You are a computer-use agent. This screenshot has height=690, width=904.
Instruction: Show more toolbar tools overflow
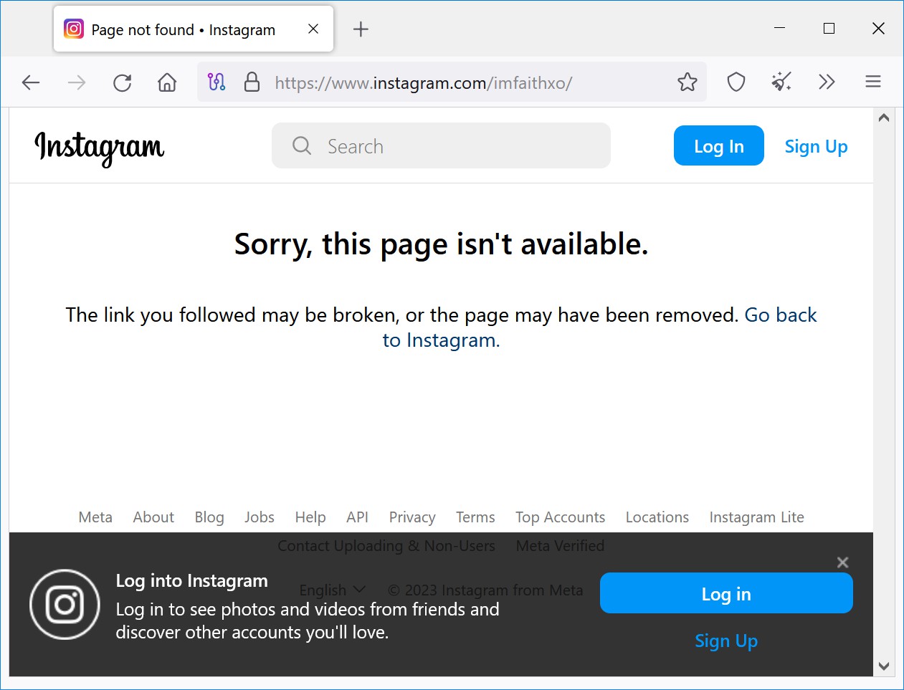(827, 82)
